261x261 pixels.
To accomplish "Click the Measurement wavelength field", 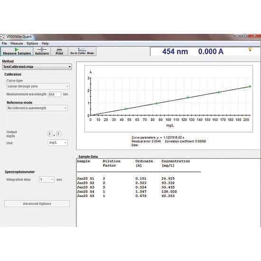I will click(55, 94).
